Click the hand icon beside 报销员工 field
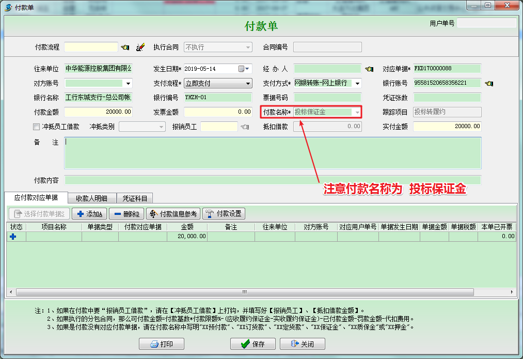The width and height of the screenshot is (523, 359). click(x=245, y=127)
